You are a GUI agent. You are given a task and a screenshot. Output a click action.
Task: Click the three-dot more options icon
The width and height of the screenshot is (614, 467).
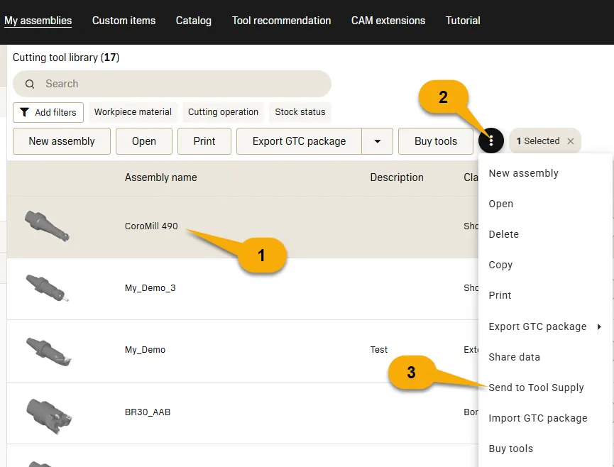click(x=491, y=141)
